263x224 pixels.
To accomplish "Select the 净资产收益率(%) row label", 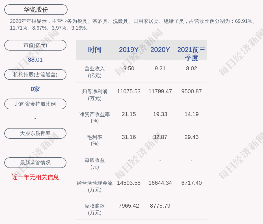I will point(94,118).
